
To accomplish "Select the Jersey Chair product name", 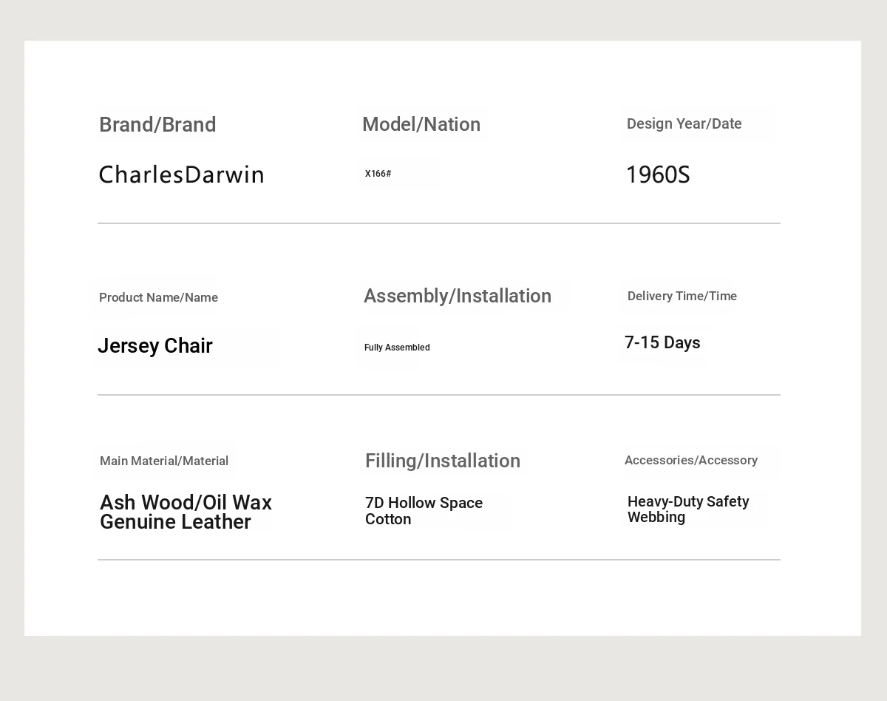I will (x=155, y=346).
